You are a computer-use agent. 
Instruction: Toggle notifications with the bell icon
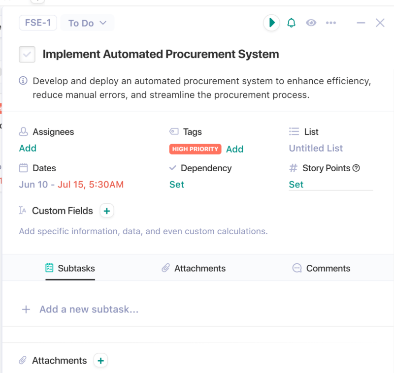(291, 23)
